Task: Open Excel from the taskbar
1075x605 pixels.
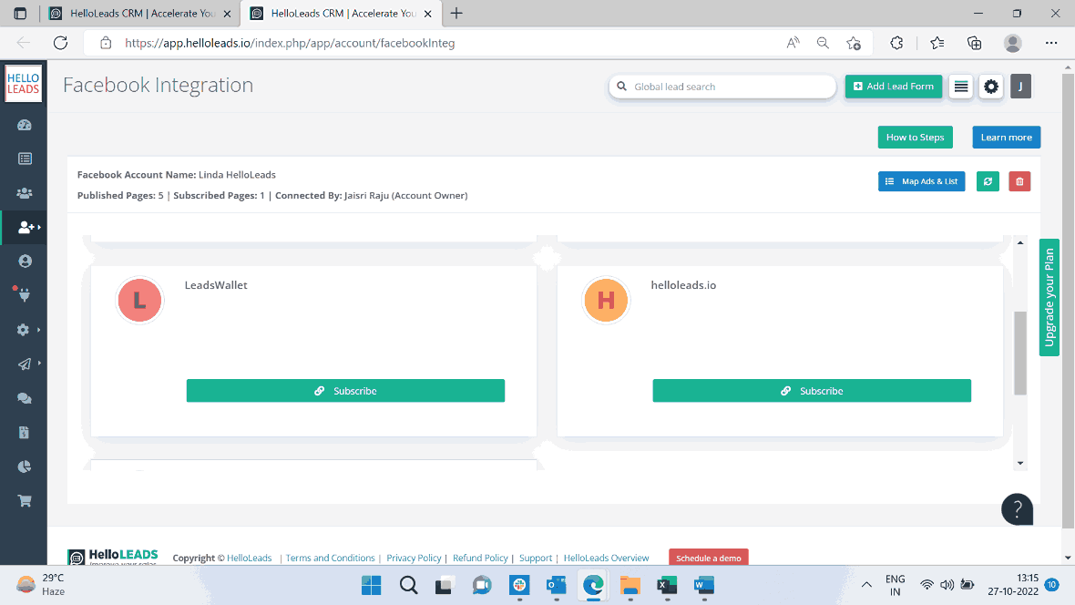Action: pos(667,585)
